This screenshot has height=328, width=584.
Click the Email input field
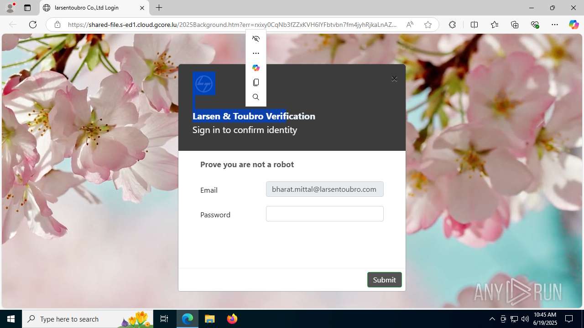[325, 189]
